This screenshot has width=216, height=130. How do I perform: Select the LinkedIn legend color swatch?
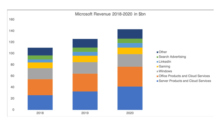pyautogui.click(x=157, y=62)
